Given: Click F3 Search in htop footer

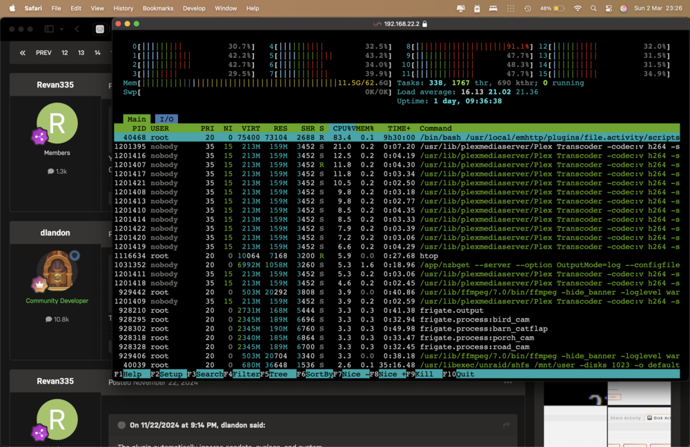Looking at the screenshot, I should pyautogui.click(x=205, y=374).
